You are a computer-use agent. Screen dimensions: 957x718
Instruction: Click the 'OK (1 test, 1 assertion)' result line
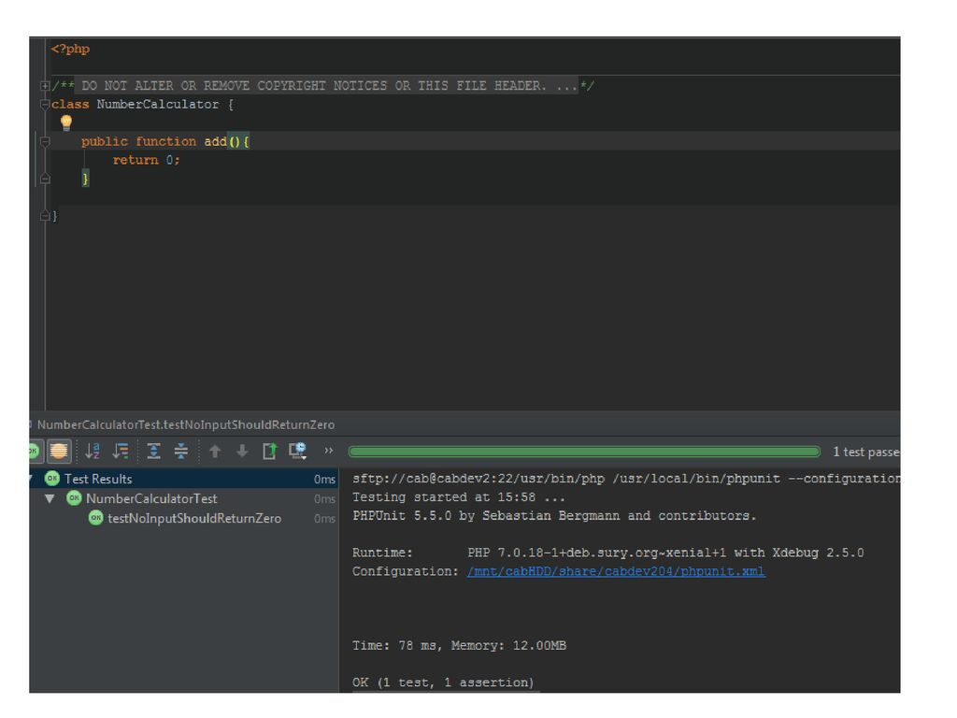443,682
